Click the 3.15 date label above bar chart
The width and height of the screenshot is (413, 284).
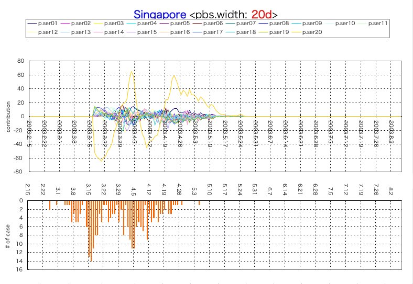[x=88, y=190]
